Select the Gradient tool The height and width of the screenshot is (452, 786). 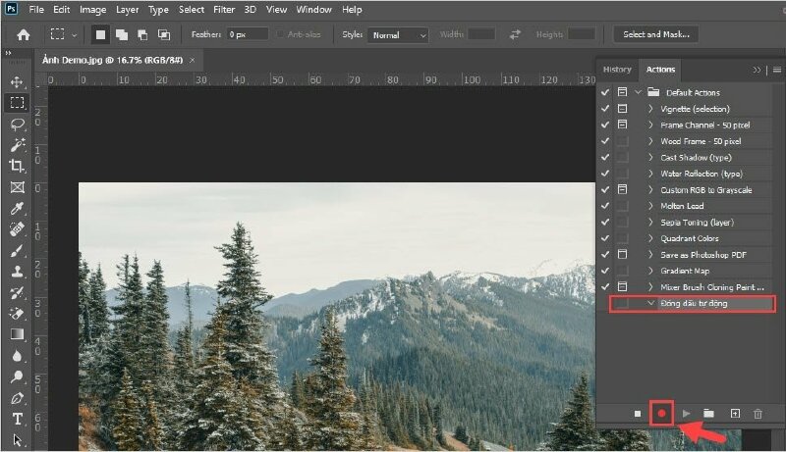[17, 334]
